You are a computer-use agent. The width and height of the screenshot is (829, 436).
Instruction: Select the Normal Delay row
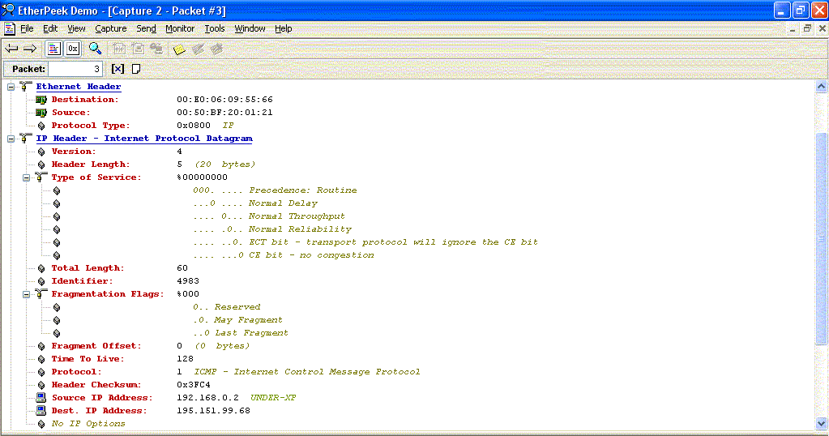(x=255, y=203)
